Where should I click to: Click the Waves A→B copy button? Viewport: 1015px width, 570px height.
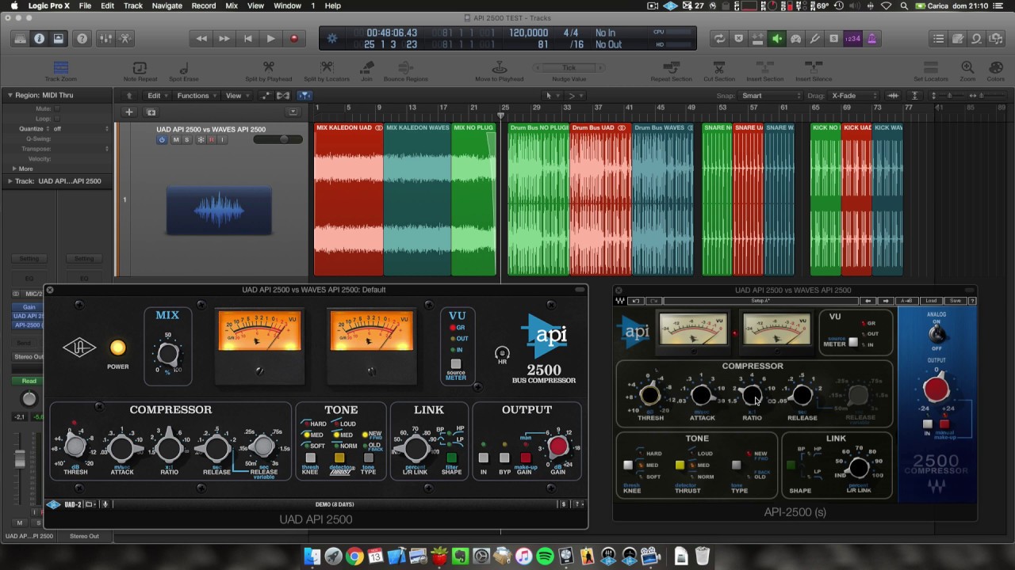[x=906, y=301]
